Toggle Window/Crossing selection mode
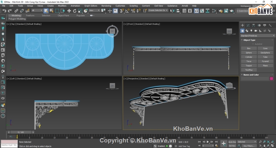276x148 pixels. pos(63,11)
